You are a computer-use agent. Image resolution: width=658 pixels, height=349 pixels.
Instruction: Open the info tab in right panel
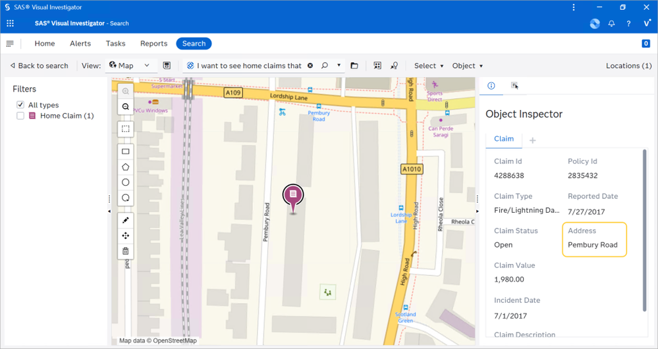pos(491,86)
